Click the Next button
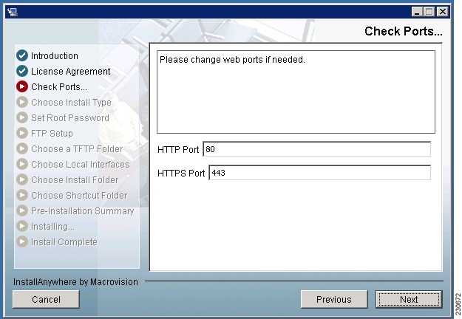 point(409,300)
